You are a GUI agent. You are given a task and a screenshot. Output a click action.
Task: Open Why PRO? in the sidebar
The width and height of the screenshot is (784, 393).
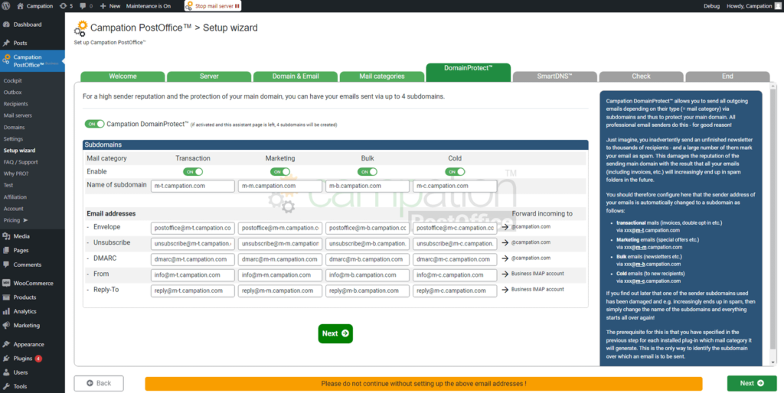click(16, 174)
